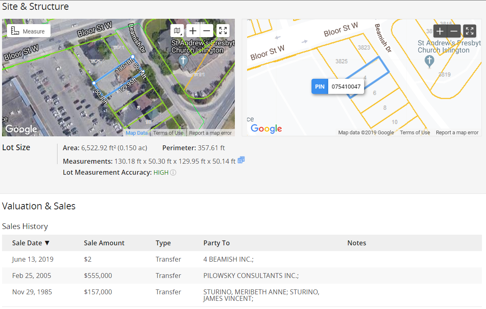Zoom out on the parcel map
Viewport: 486px width, 309px height.
(x=454, y=31)
